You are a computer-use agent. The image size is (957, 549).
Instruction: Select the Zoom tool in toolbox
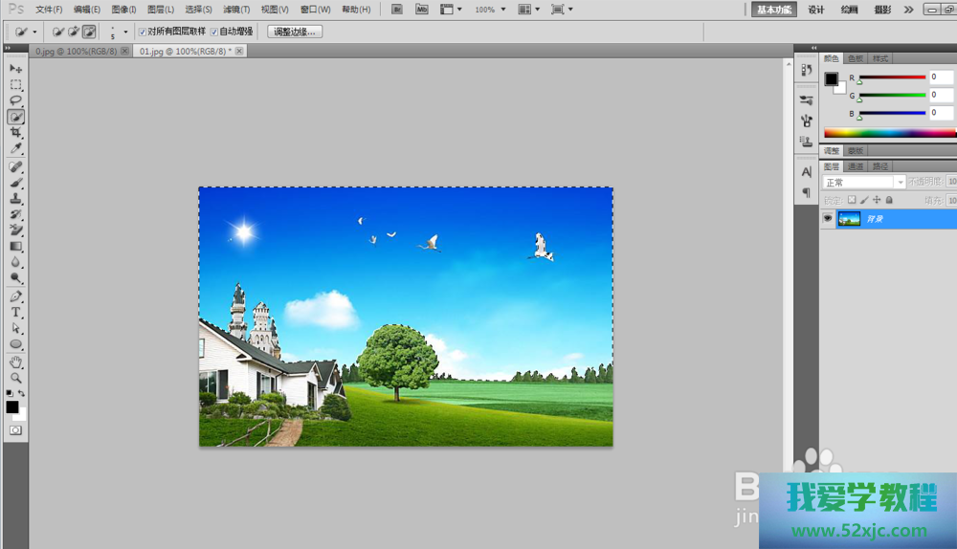pyautogui.click(x=15, y=378)
